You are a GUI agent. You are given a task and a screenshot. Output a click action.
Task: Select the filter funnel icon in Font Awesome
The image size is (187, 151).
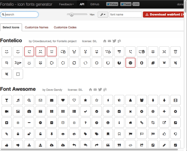pos(6,100)
